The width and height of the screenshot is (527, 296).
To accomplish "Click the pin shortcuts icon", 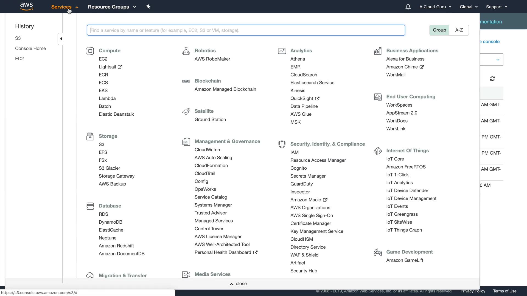I will point(148,7).
